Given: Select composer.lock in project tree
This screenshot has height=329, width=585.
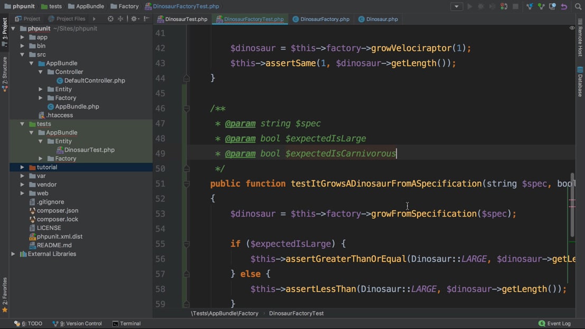Looking at the screenshot, I should pyautogui.click(x=54, y=219).
